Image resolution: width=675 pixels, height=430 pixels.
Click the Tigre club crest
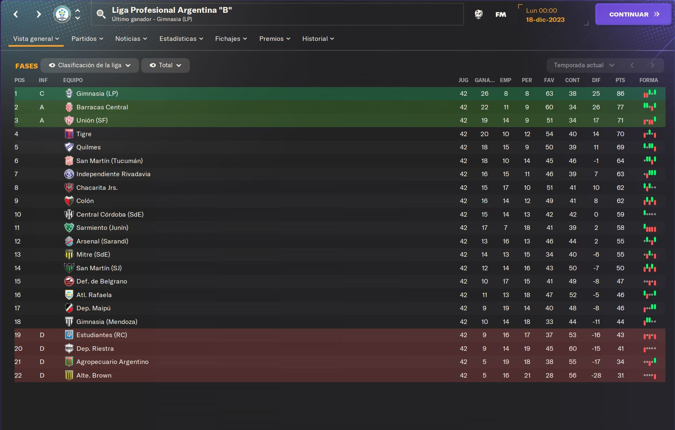pyautogui.click(x=69, y=134)
